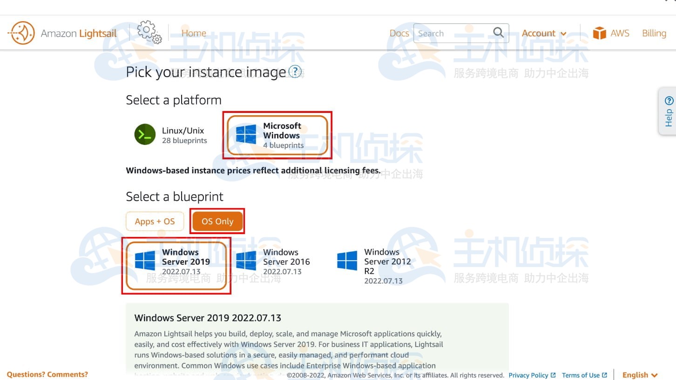Open the Docs link
The height and width of the screenshot is (380, 676).
tap(399, 33)
